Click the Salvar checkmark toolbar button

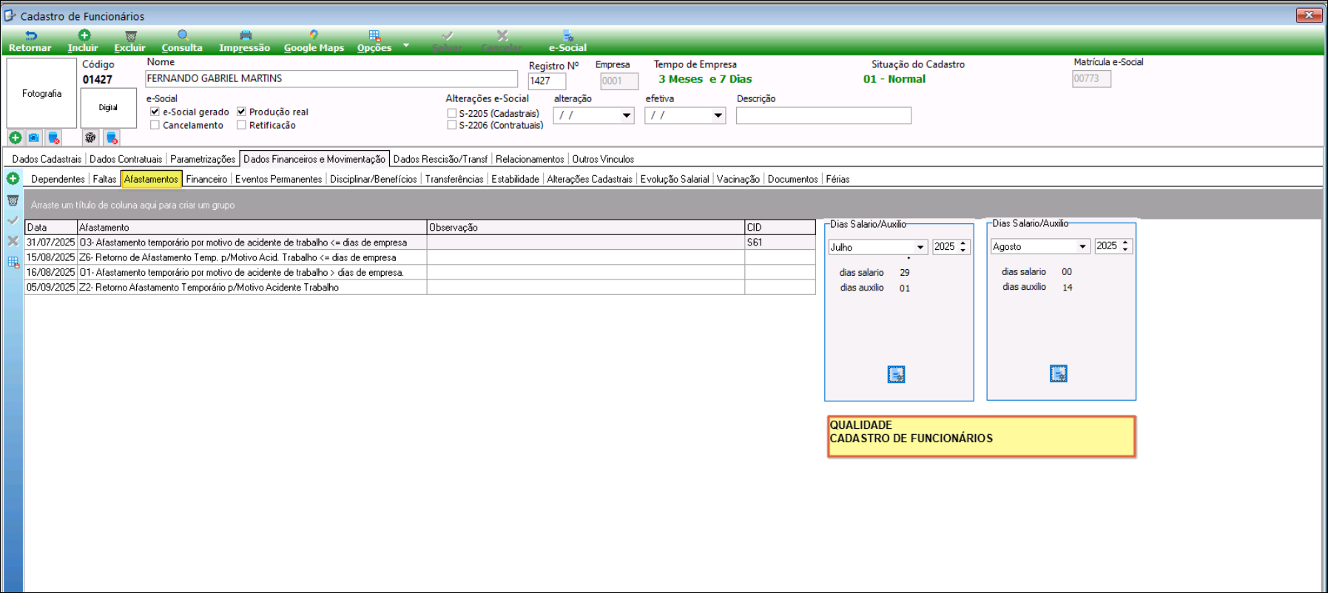(x=447, y=41)
